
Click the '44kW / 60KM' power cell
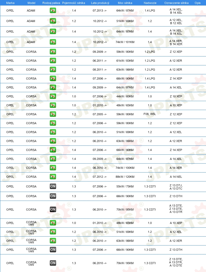pos(125,96)
